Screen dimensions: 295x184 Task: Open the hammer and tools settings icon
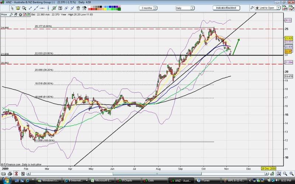click(x=84, y=8)
